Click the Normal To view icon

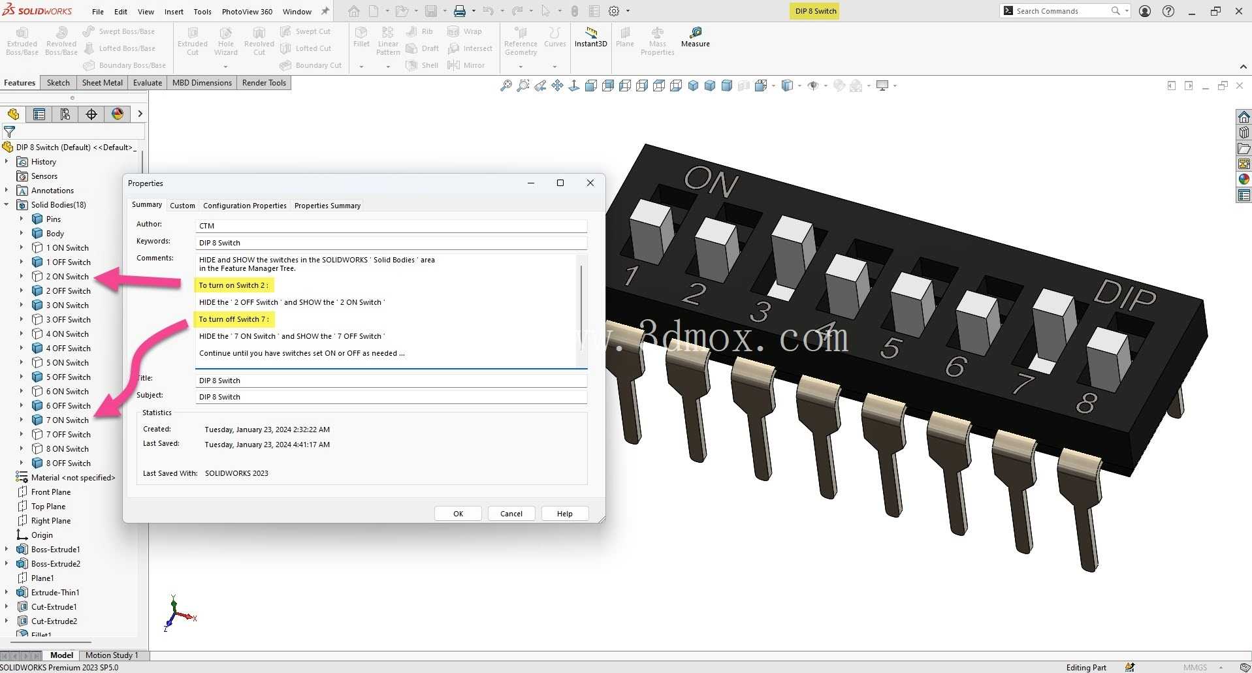[574, 86]
